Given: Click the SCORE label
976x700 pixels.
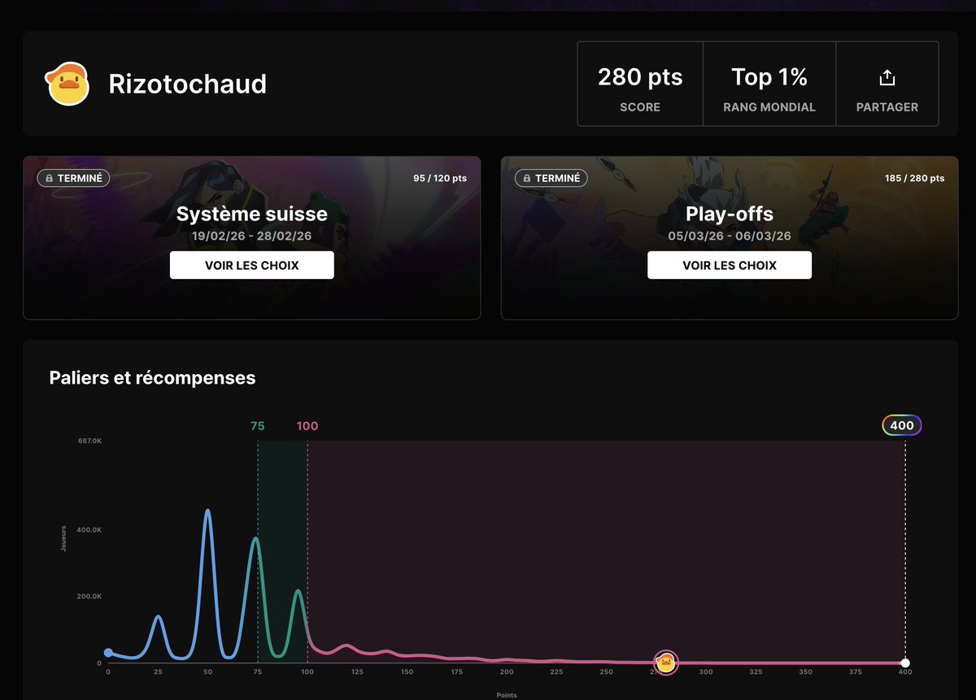Looking at the screenshot, I should coord(640,107).
